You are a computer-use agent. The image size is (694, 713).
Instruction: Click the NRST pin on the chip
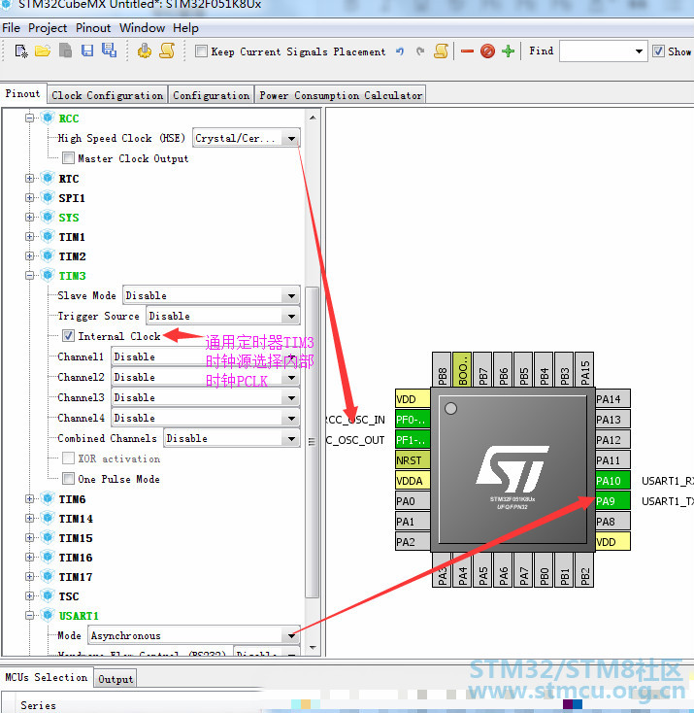pos(413,460)
